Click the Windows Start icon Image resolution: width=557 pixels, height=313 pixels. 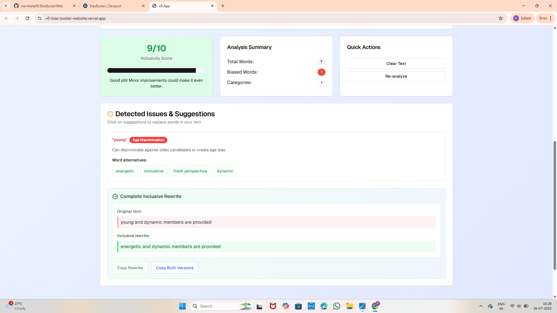(x=182, y=306)
